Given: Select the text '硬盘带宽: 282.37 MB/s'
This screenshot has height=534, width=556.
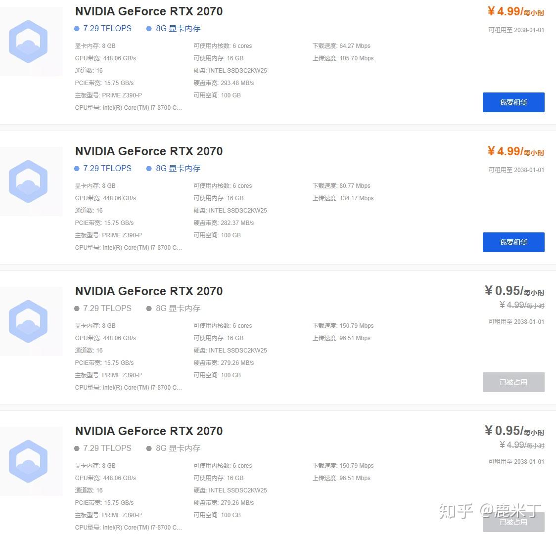Looking at the screenshot, I should coord(224,223).
